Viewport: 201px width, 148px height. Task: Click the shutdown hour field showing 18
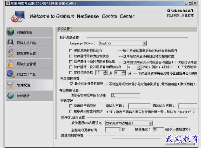pyautogui.click(x=99, y=73)
